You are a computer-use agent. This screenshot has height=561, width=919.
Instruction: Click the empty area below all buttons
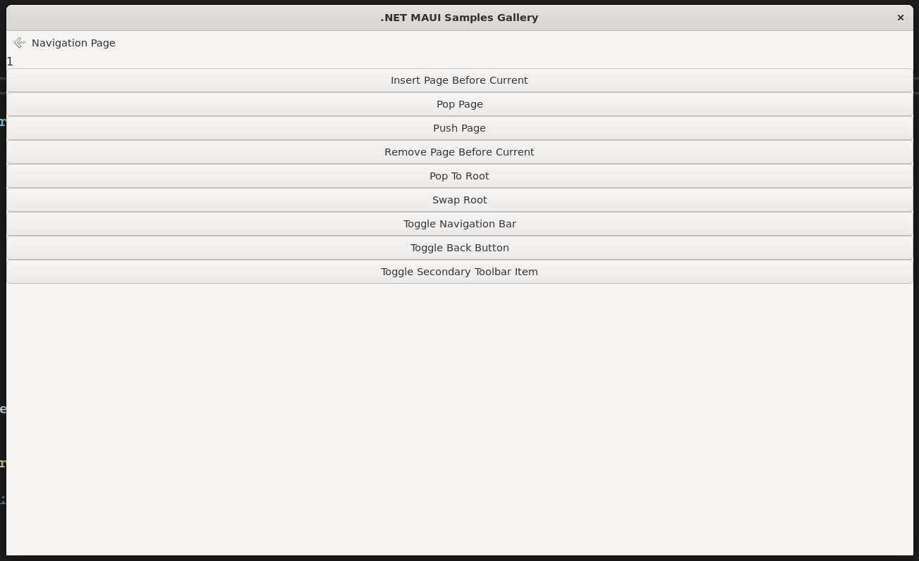click(x=459, y=415)
